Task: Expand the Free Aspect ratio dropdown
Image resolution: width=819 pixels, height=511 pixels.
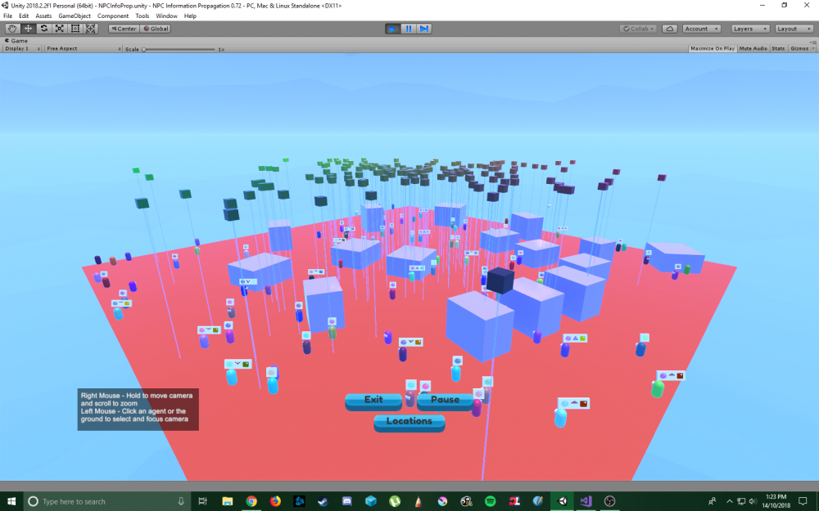Action: [x=82, y=48]
